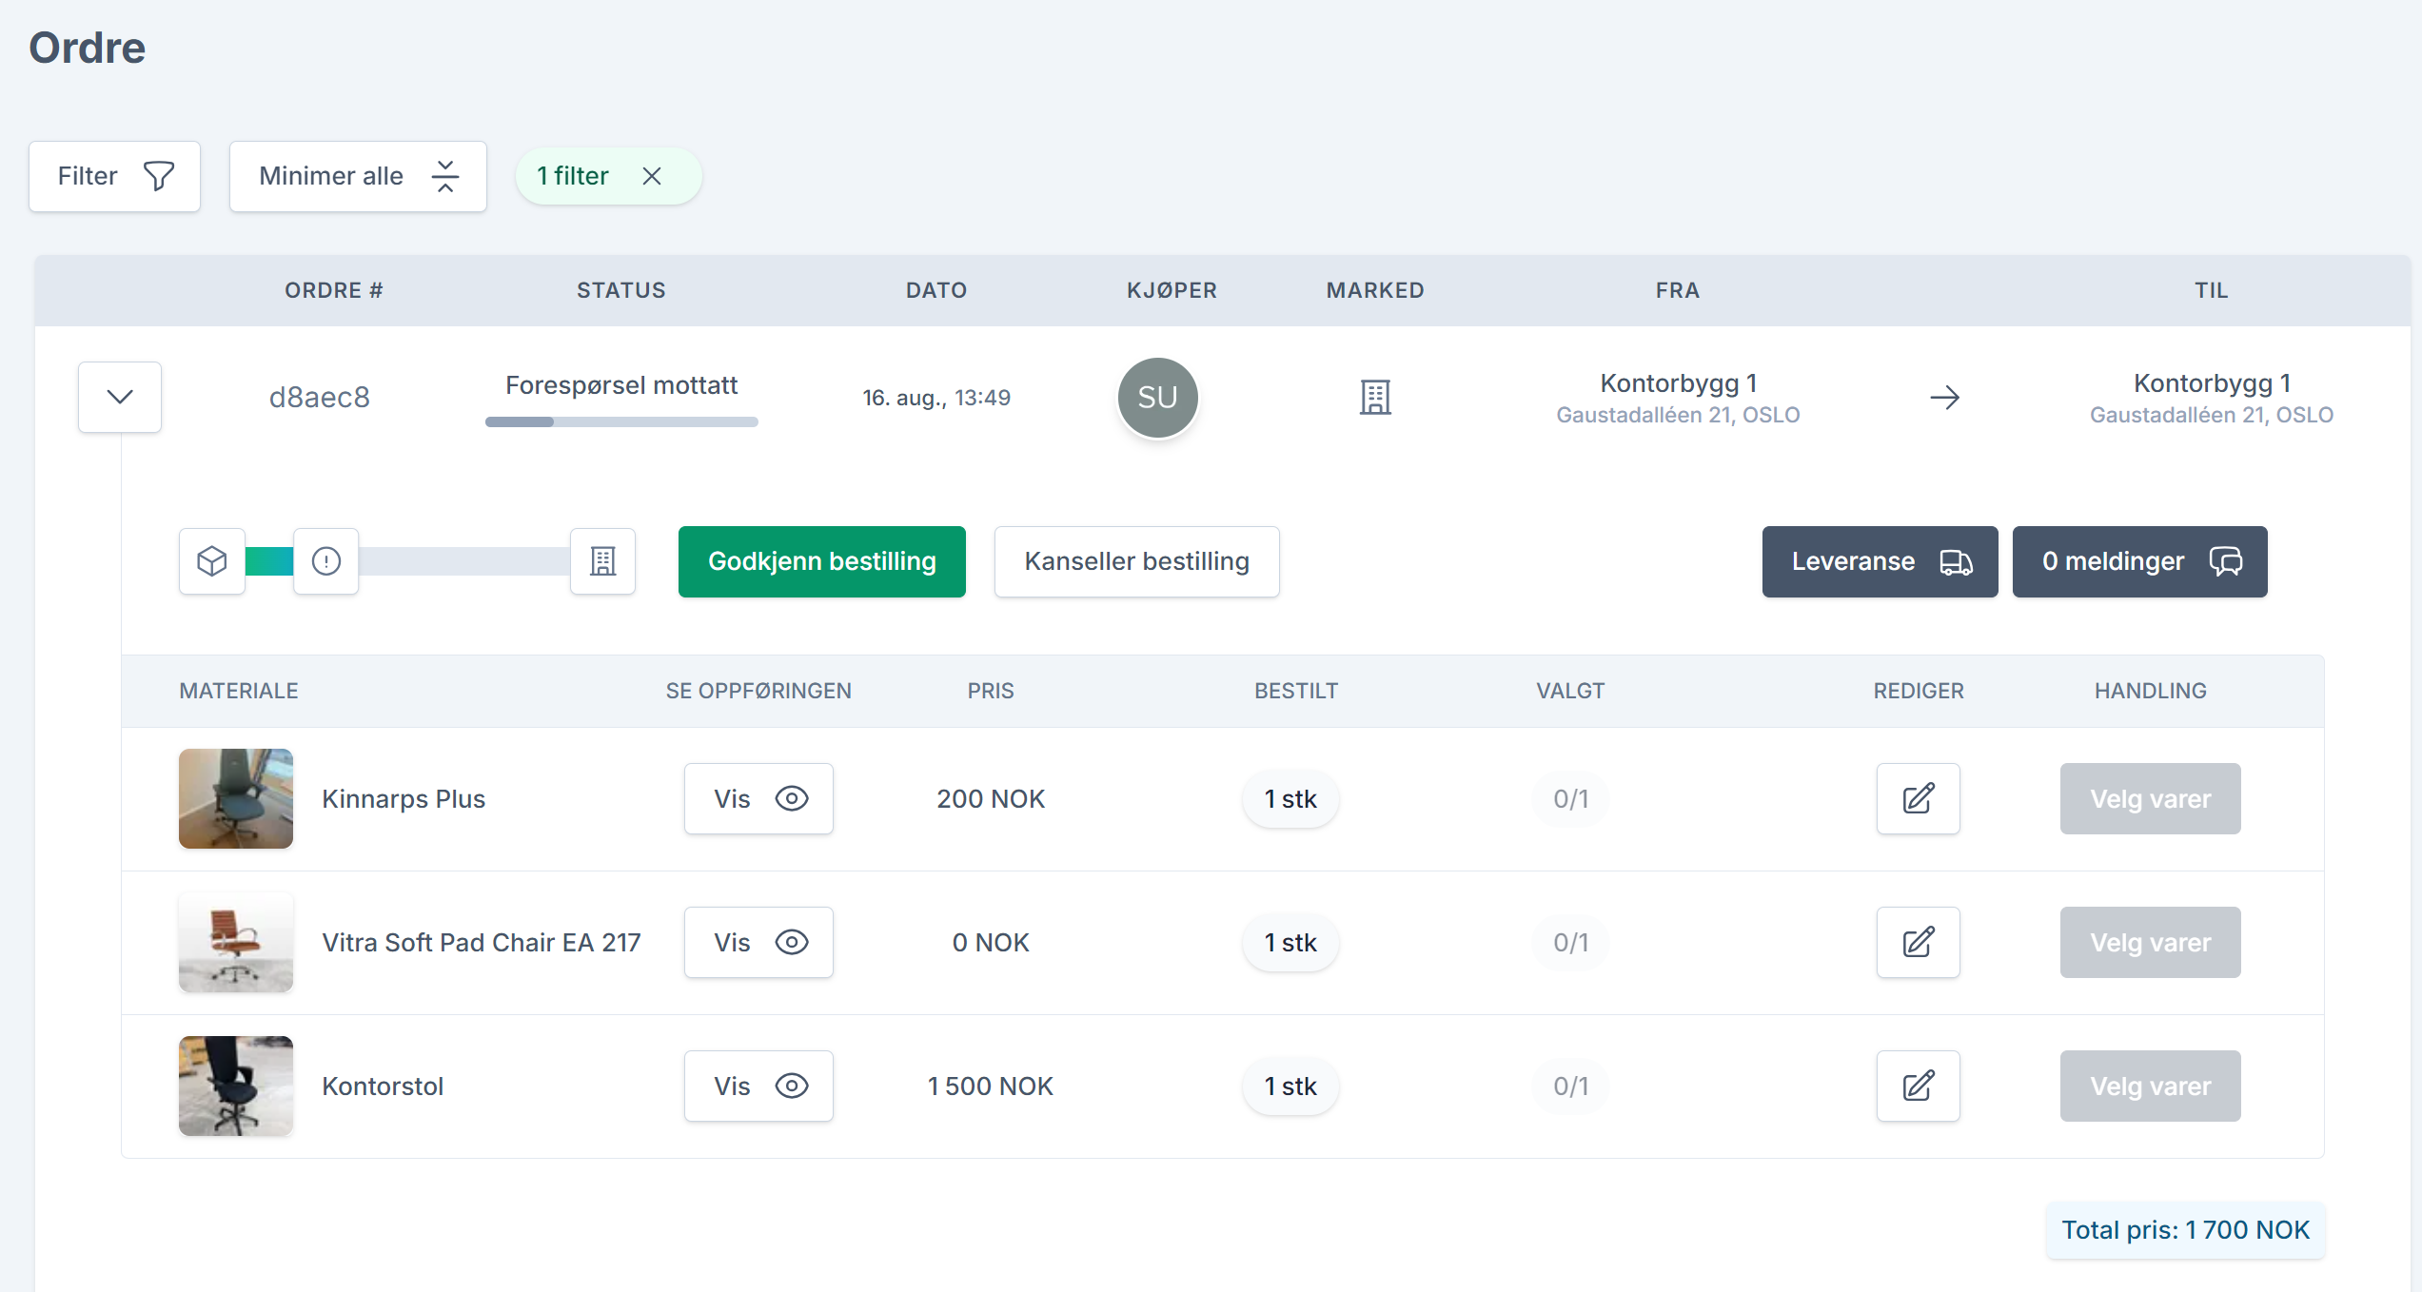Click the arrow between FRA and TIL

[x=1944, y=397]
